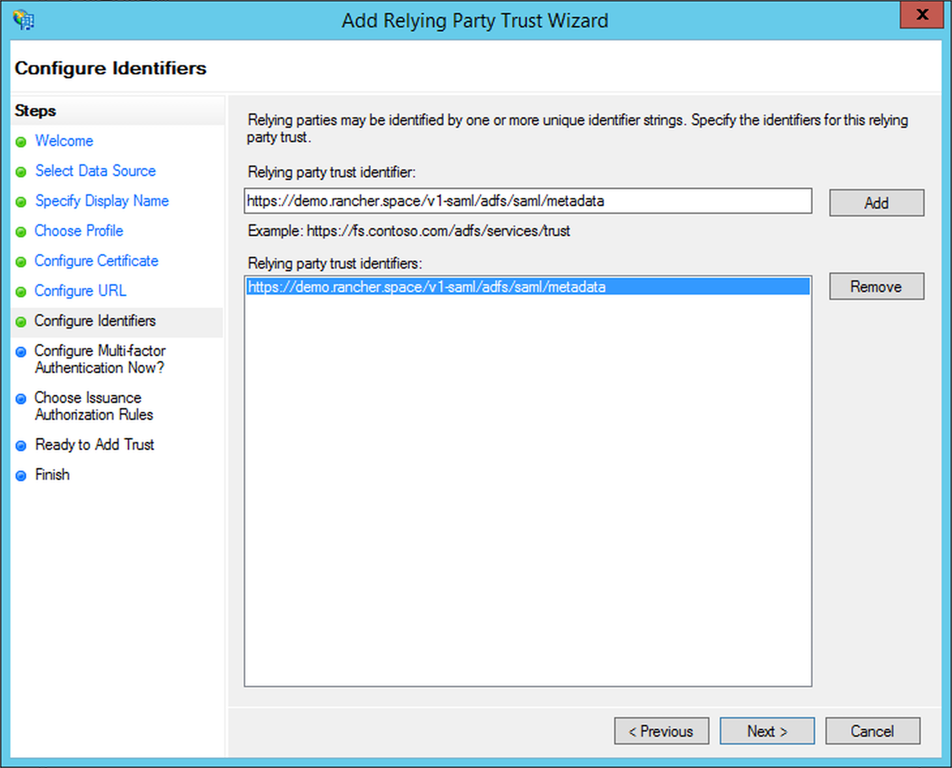Select the Welcome step in the sidebar

[x=63, y=141]
